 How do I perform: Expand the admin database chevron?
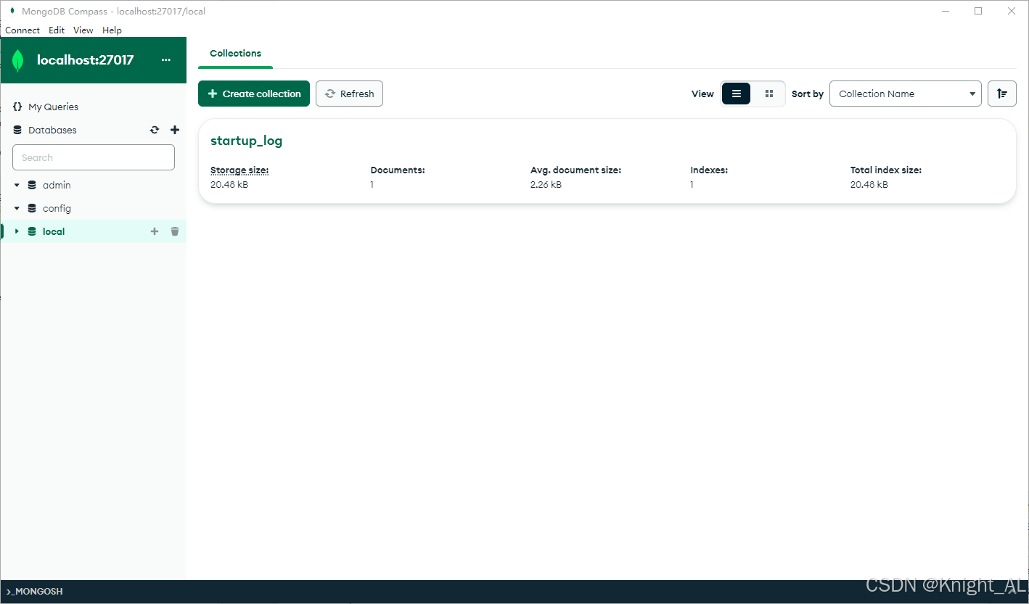click(17, 185)
